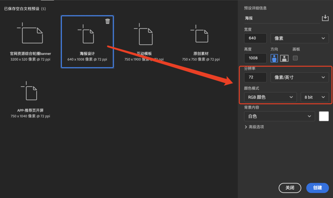The height and width of the screenshot is (198, 333).
Task: Click the 创建 button
Action: pos(317,188)
